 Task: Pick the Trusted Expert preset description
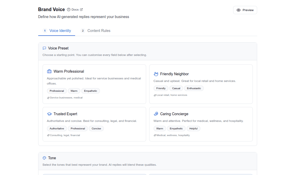pos(92,121)
